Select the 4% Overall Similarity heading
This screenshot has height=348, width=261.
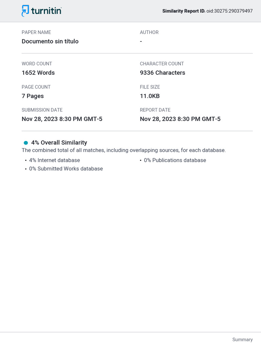(59, 143)
